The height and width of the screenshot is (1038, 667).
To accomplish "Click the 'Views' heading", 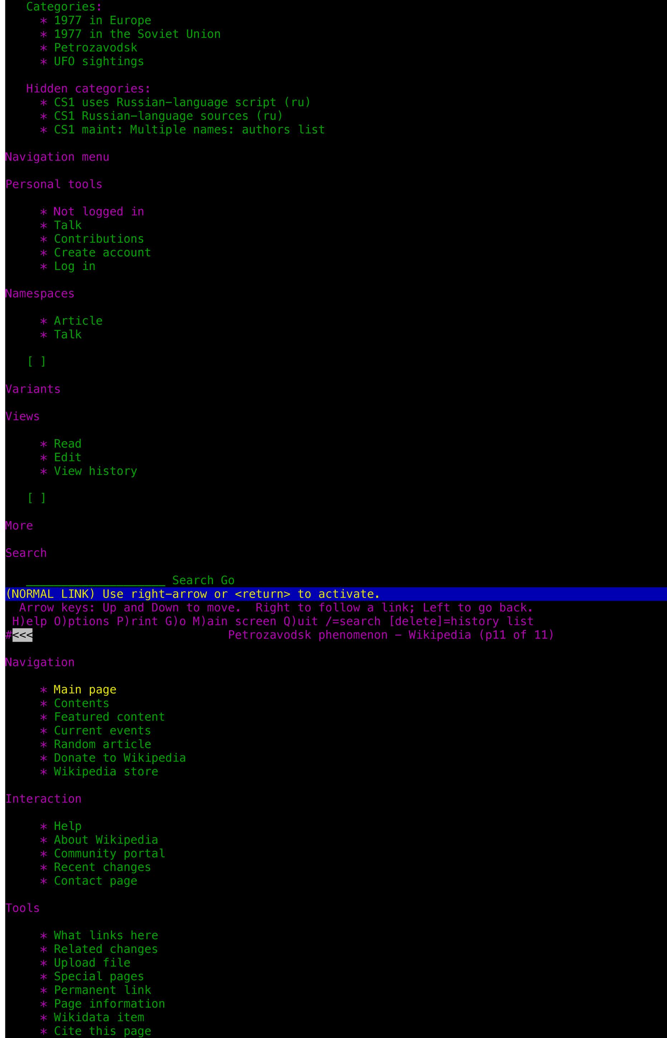I will click(23, 417).
